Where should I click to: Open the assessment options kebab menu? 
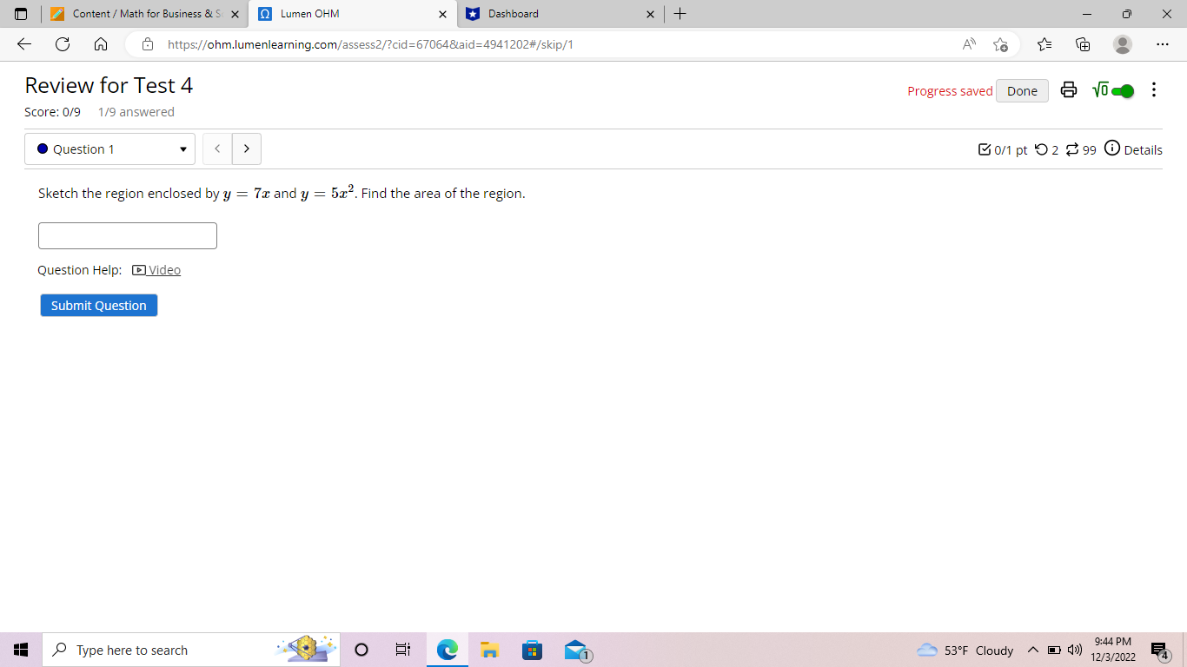(x=1154, y=90)
